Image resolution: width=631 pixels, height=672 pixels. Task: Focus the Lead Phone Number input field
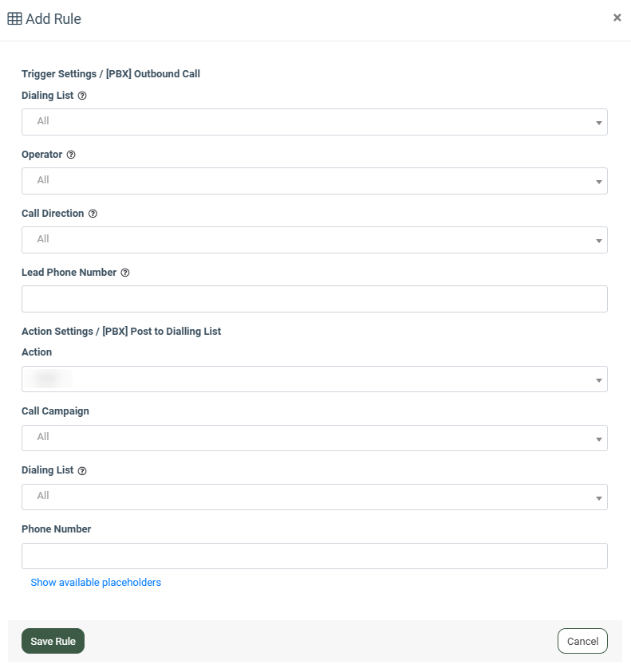[x=314, y=299]
